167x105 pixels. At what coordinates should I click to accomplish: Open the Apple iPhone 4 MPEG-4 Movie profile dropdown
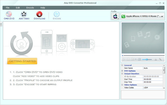143,16
